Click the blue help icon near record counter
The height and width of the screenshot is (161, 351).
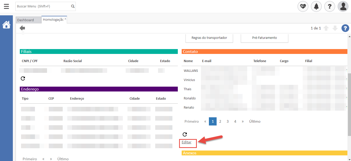(x=345, y=28)
